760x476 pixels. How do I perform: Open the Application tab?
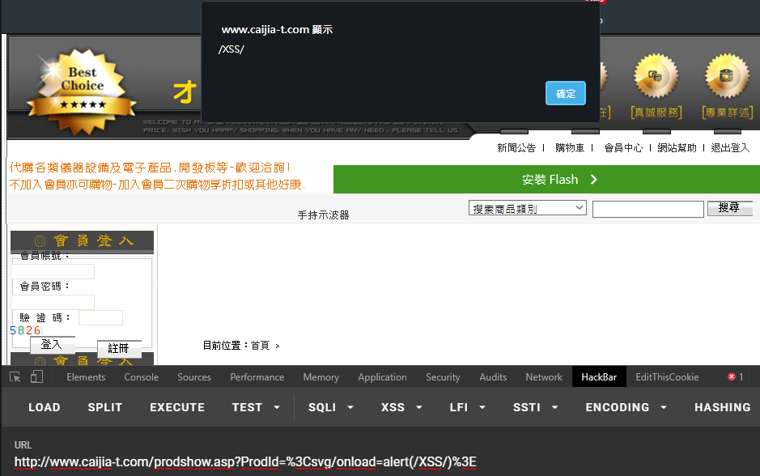pos(382,377)
